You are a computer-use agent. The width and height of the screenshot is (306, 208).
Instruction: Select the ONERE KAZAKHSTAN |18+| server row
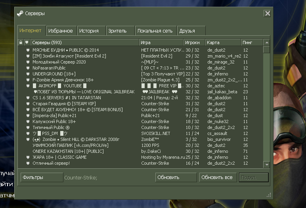click(x=140, y=151)
